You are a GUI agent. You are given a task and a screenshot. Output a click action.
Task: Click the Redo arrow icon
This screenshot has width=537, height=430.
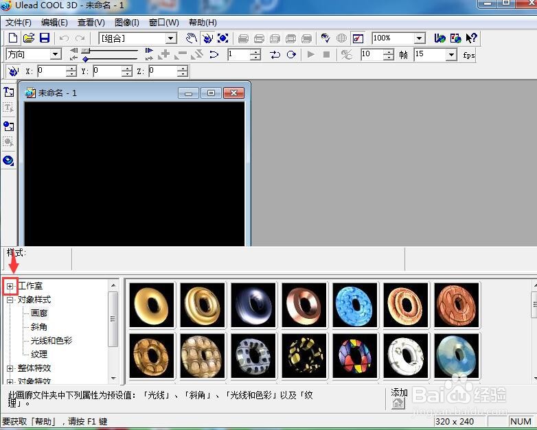pos(80,38)
